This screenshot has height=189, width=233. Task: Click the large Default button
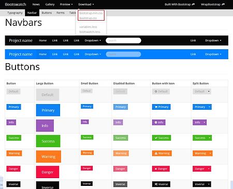click(x=48, y=95)
